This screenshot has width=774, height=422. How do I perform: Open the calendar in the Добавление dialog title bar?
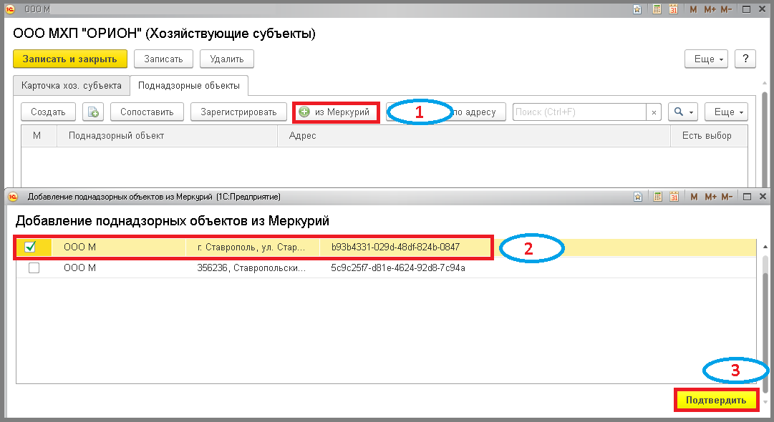tap(674, 197)
